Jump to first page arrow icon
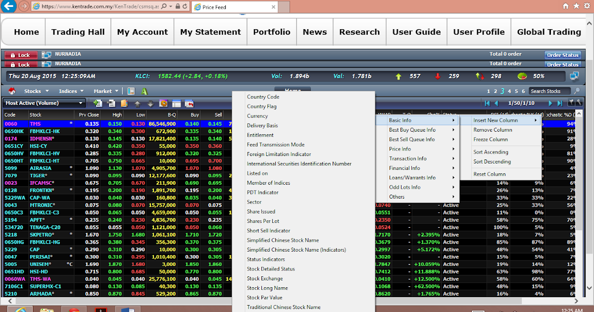594x312 pixels. (x=488, y=103)
